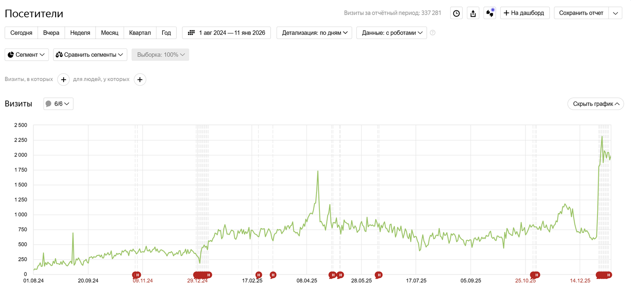The height and width of the screenshot is (295, 631).
Task: Click the '2 500' y-axis label
Action: [21, 125]
